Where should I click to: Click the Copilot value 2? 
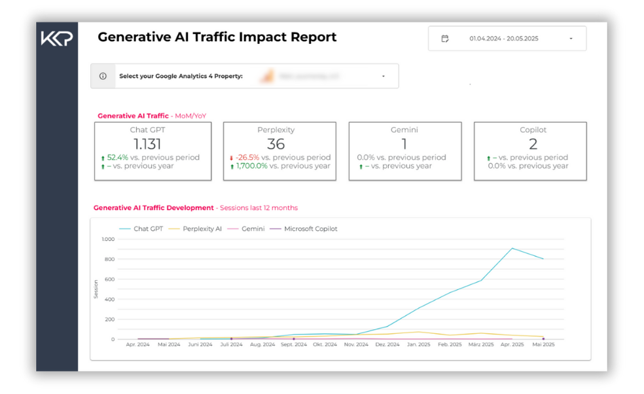(x=533, y=144)
